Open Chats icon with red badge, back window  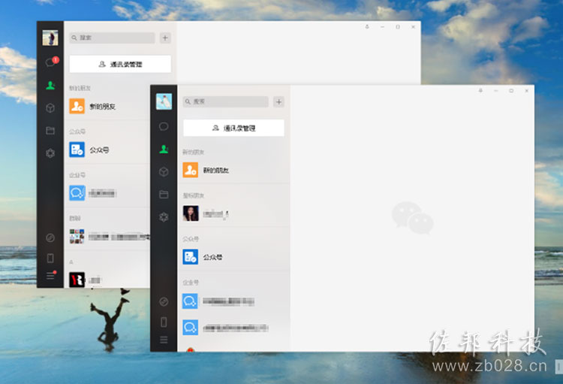[x=51, y=62]
